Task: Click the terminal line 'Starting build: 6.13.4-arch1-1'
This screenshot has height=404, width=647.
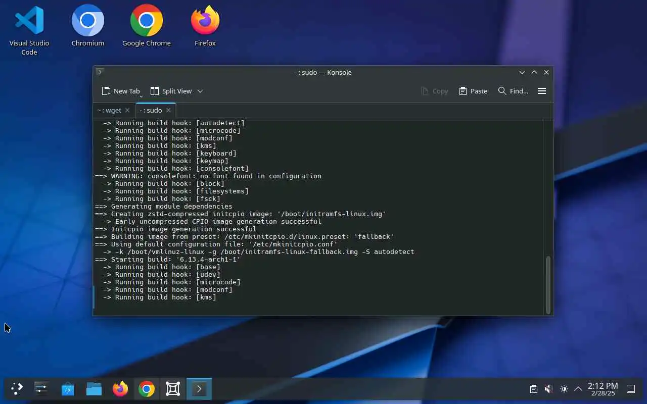Action: [168, 259]
